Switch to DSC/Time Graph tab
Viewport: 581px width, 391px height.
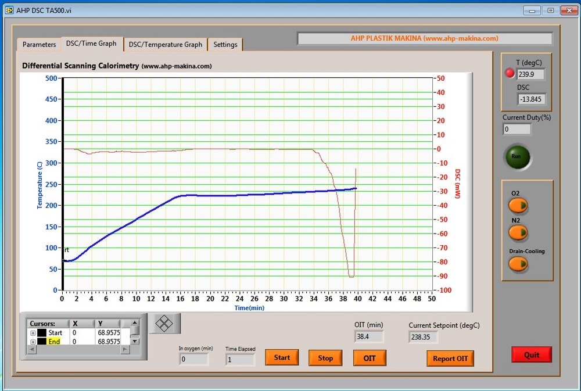pos(91,44)
